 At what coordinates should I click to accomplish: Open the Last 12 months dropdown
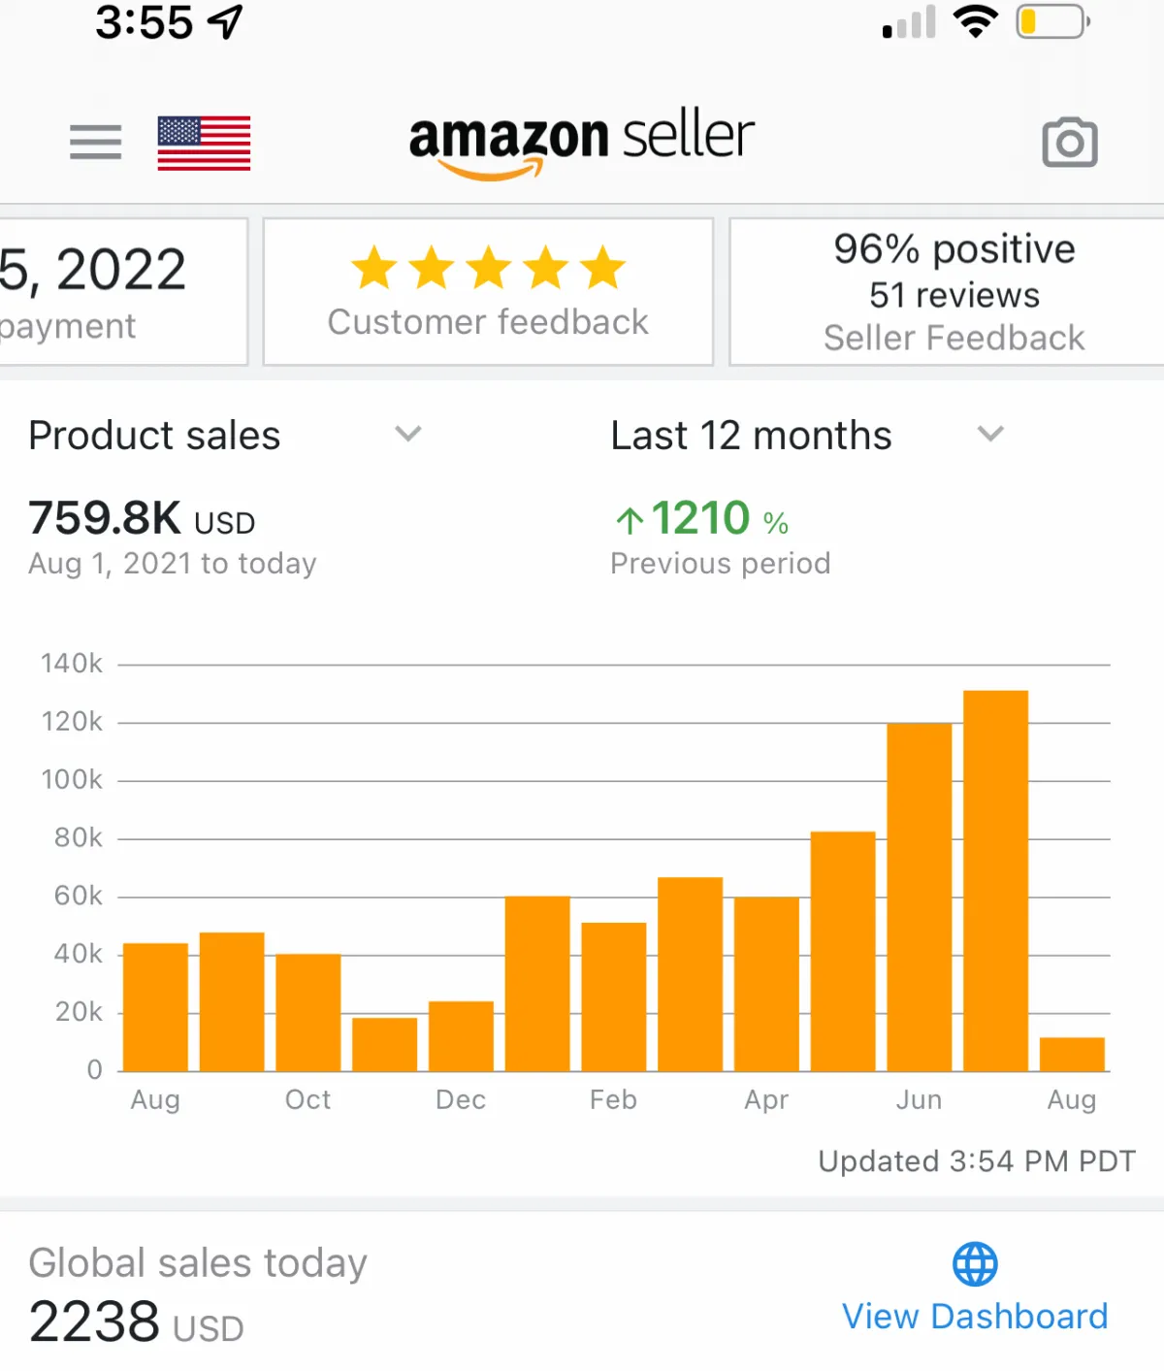(990, 434)
